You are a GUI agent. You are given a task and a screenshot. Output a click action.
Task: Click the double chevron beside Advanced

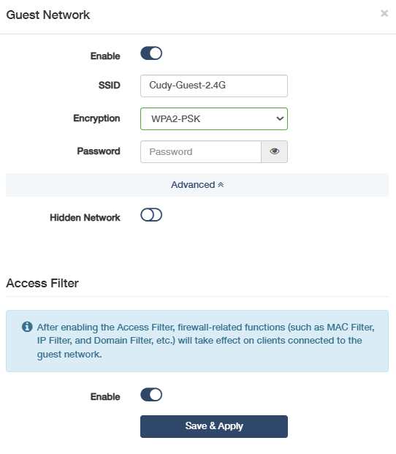pos(221,185)
